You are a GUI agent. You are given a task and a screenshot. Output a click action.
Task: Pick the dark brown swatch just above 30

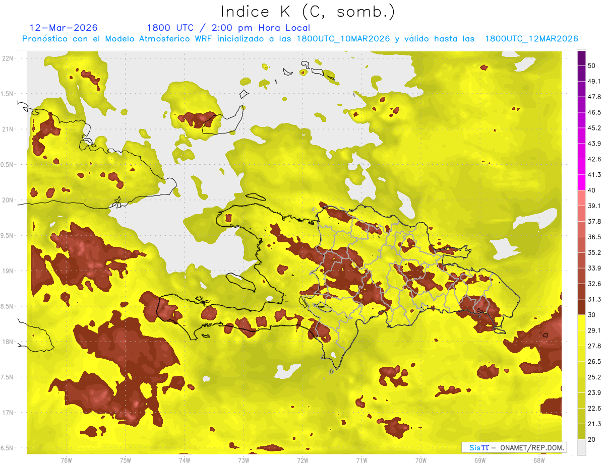(x=581, y=307)
